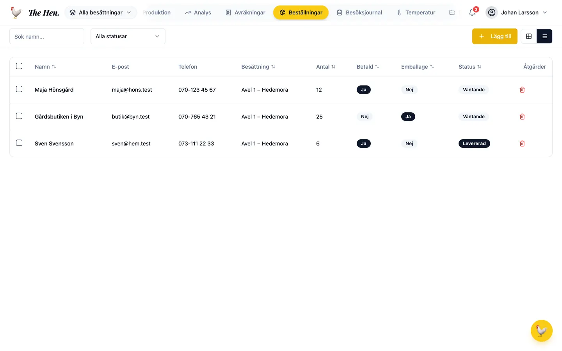Sort table by Besättning column
The height and width of the screenshot is (351, 562).
(x=258, y=67)
